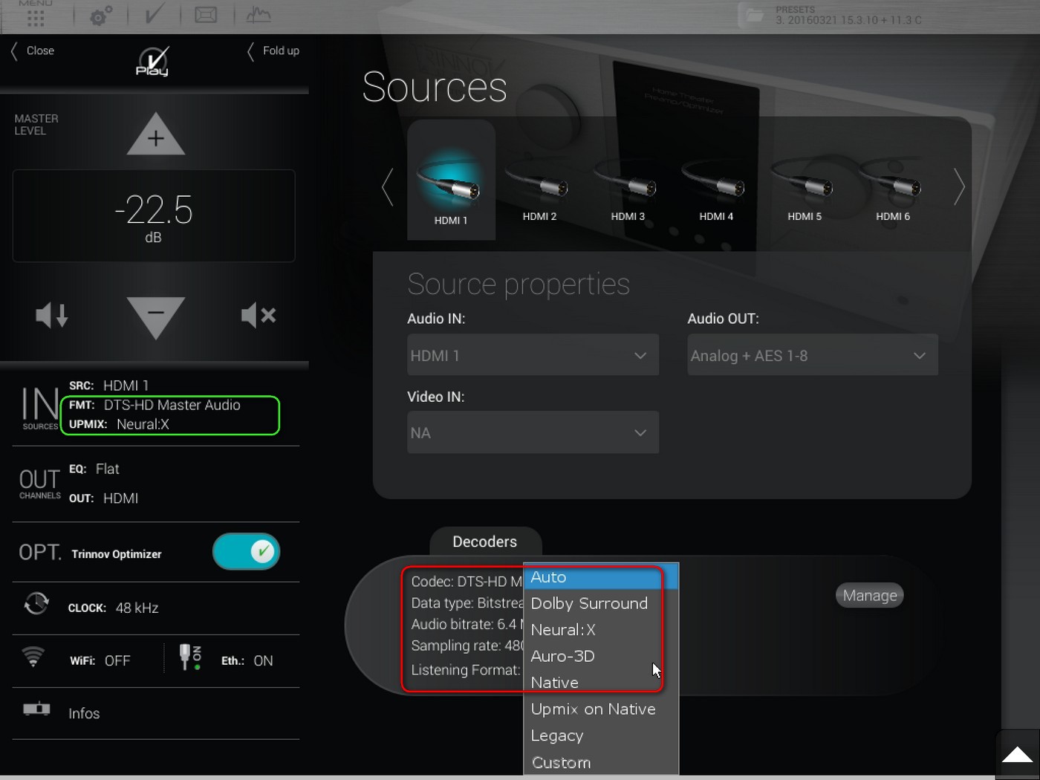The width and height of the screenshot is (1040, 780).
Task: Open the settings gears icon in top bar
Action: (x=101, y=15)
